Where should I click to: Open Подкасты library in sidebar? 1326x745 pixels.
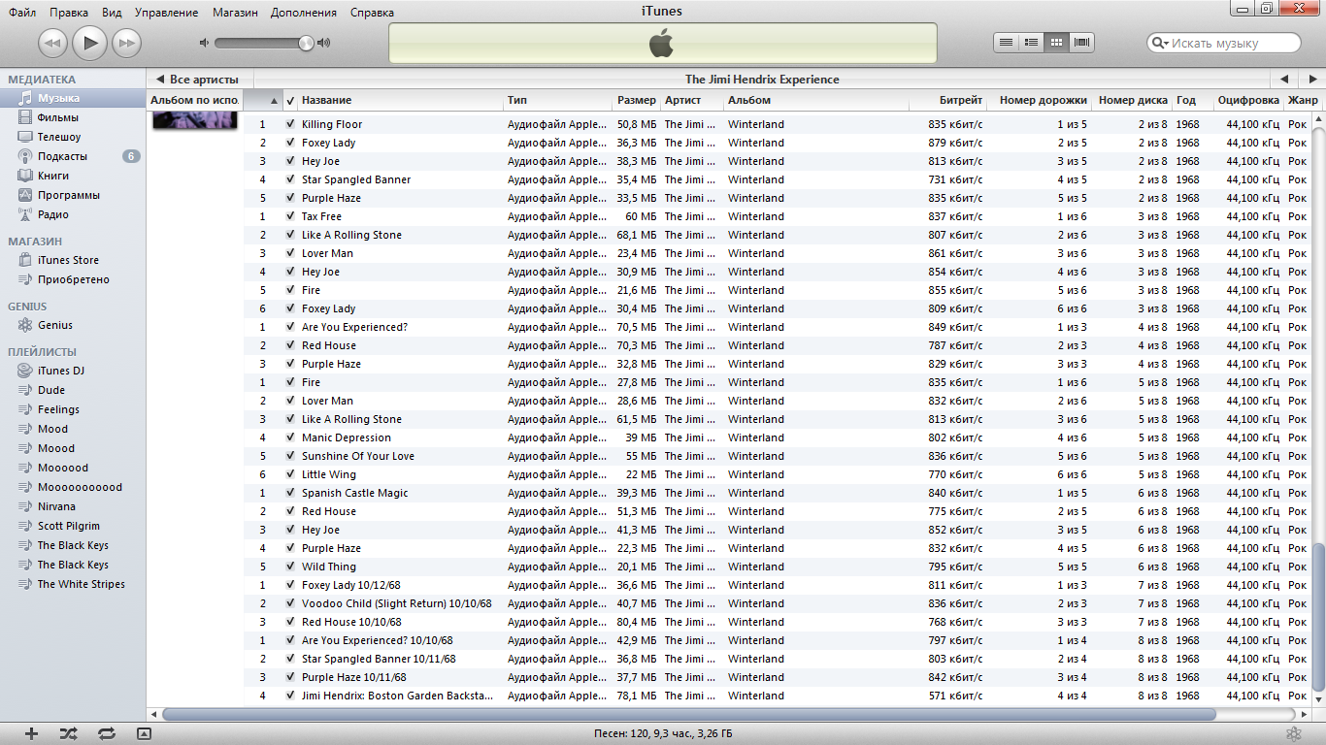click(73, 156)
